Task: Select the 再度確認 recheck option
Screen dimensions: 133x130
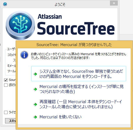Action: 79,104
